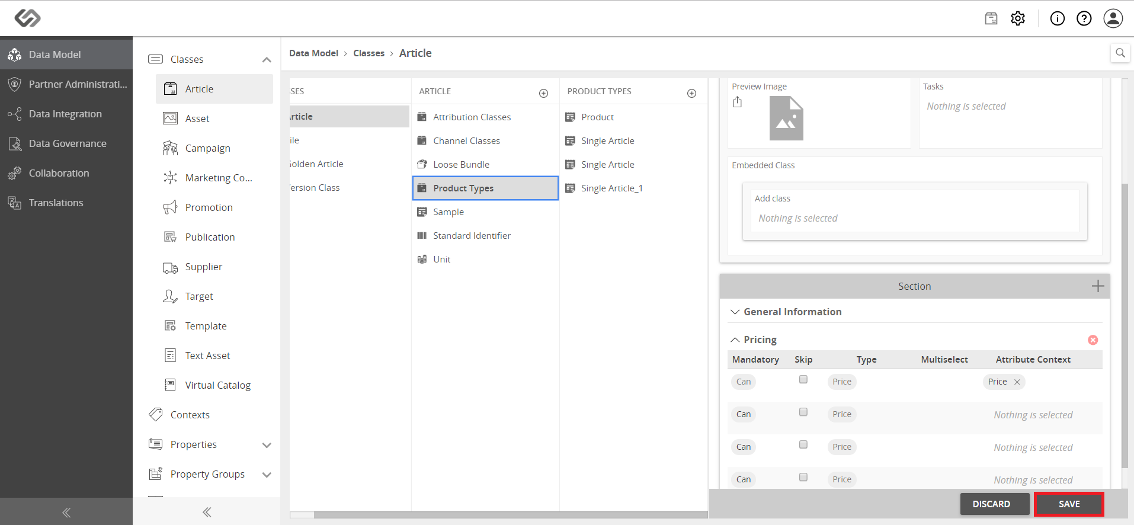Select Single Article_1 item
1134x525 pixels.
tap(633, 188)
